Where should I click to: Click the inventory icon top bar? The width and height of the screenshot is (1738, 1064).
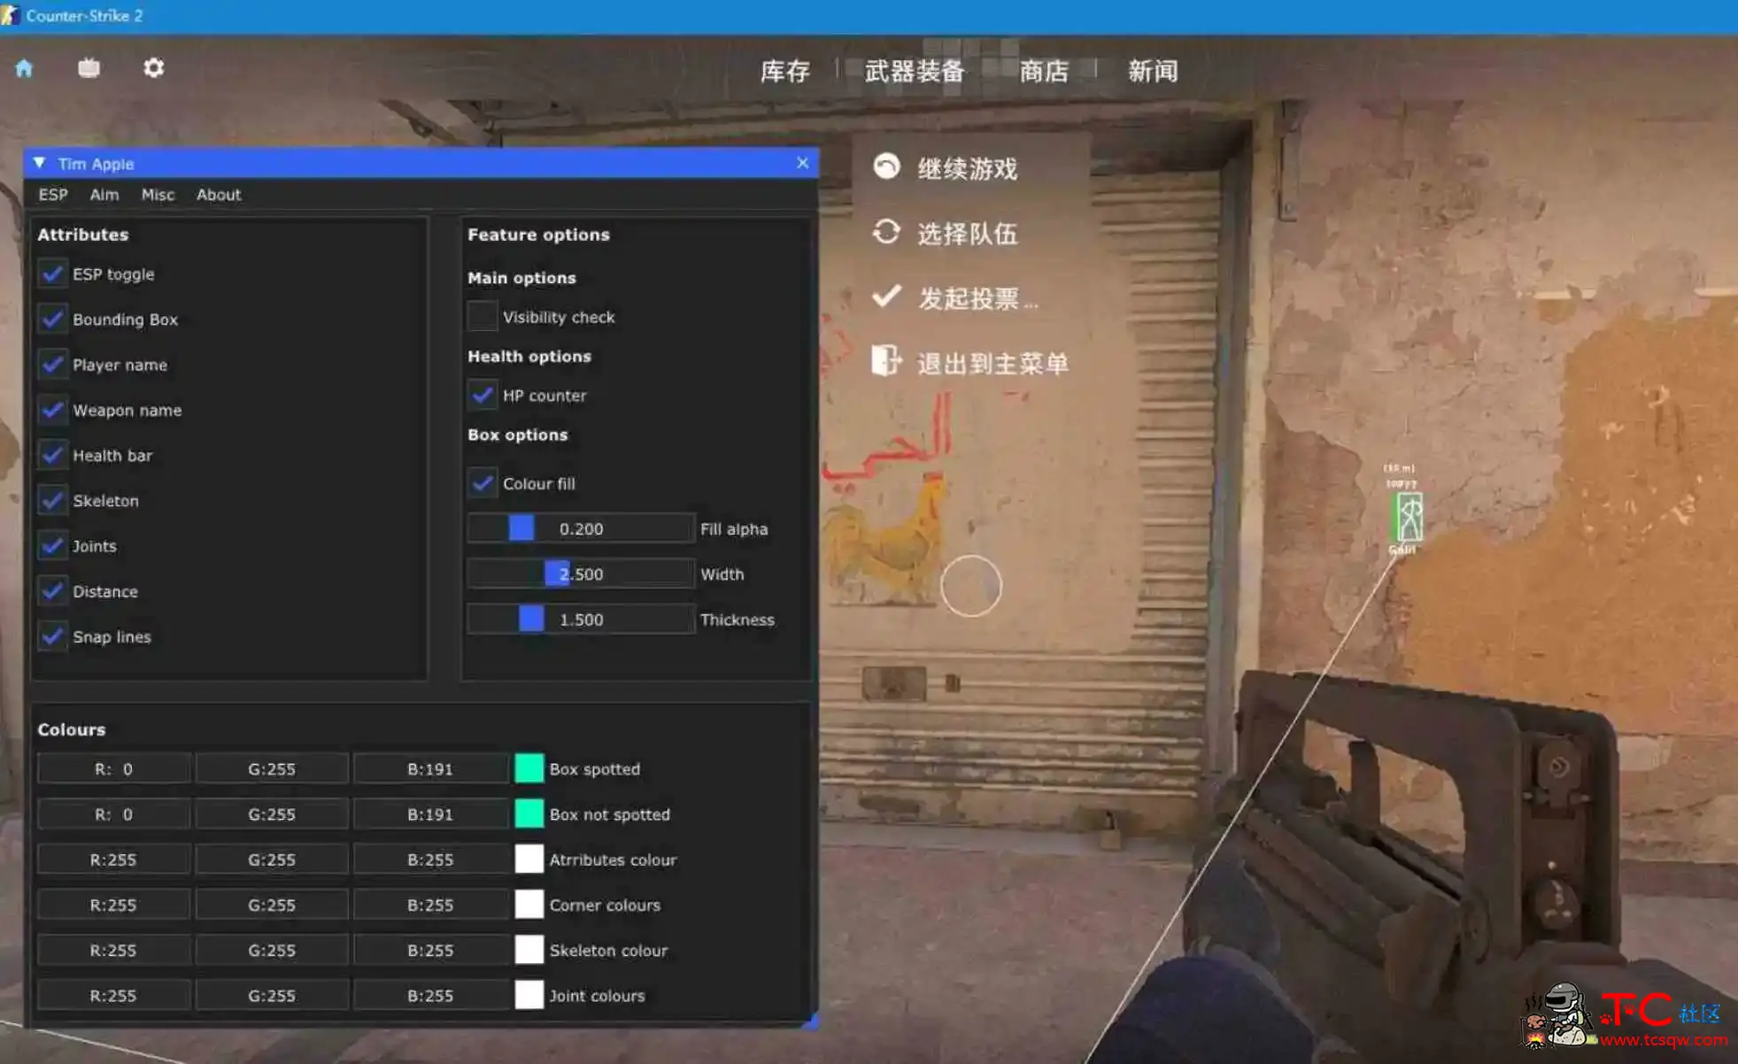tap(781, 70)
